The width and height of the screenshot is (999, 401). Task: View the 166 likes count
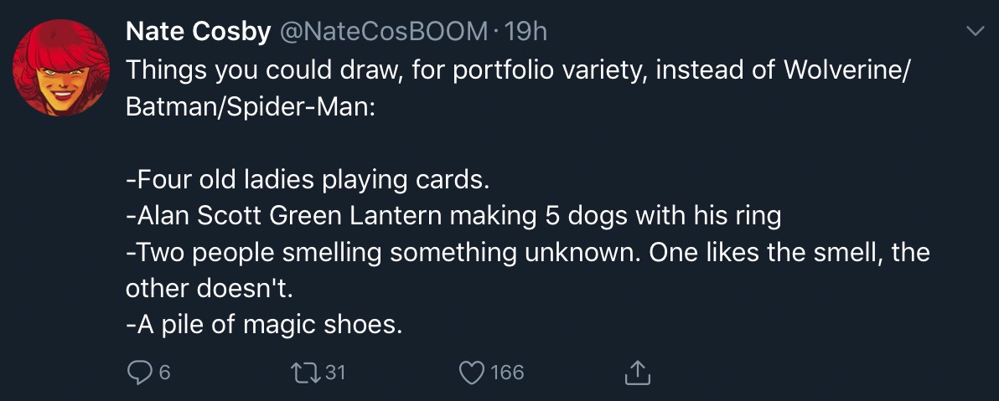click(507, 372)
